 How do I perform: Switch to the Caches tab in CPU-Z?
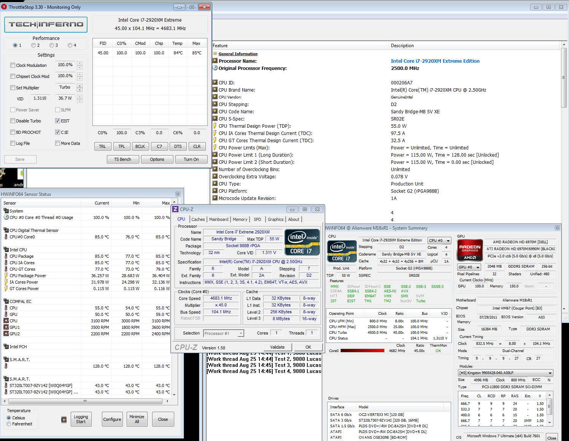tap(198, 219)
